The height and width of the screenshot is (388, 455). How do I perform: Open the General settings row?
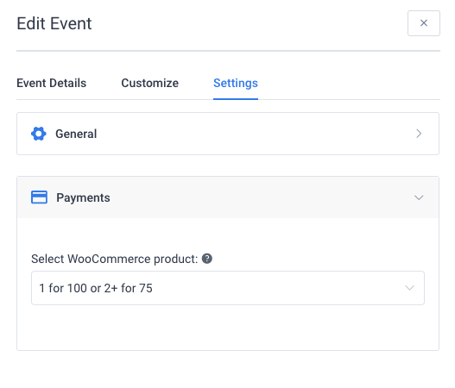click(x=228, y=134)
